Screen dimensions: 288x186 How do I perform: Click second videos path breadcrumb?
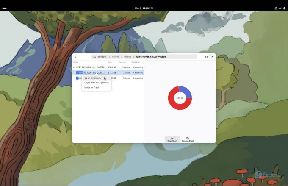(x=127, y=56)
